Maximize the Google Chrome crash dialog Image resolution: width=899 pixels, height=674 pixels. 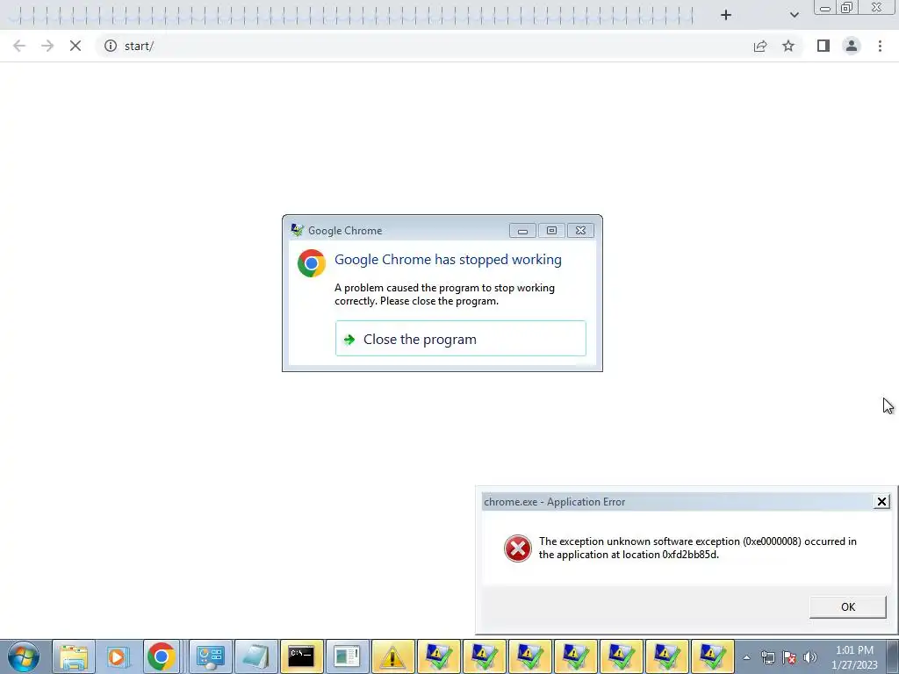pyautogui.click(x=551, y=231)
